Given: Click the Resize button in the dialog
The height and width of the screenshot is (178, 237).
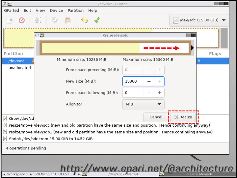Looking at the screenshot, I should coord(183,117).
